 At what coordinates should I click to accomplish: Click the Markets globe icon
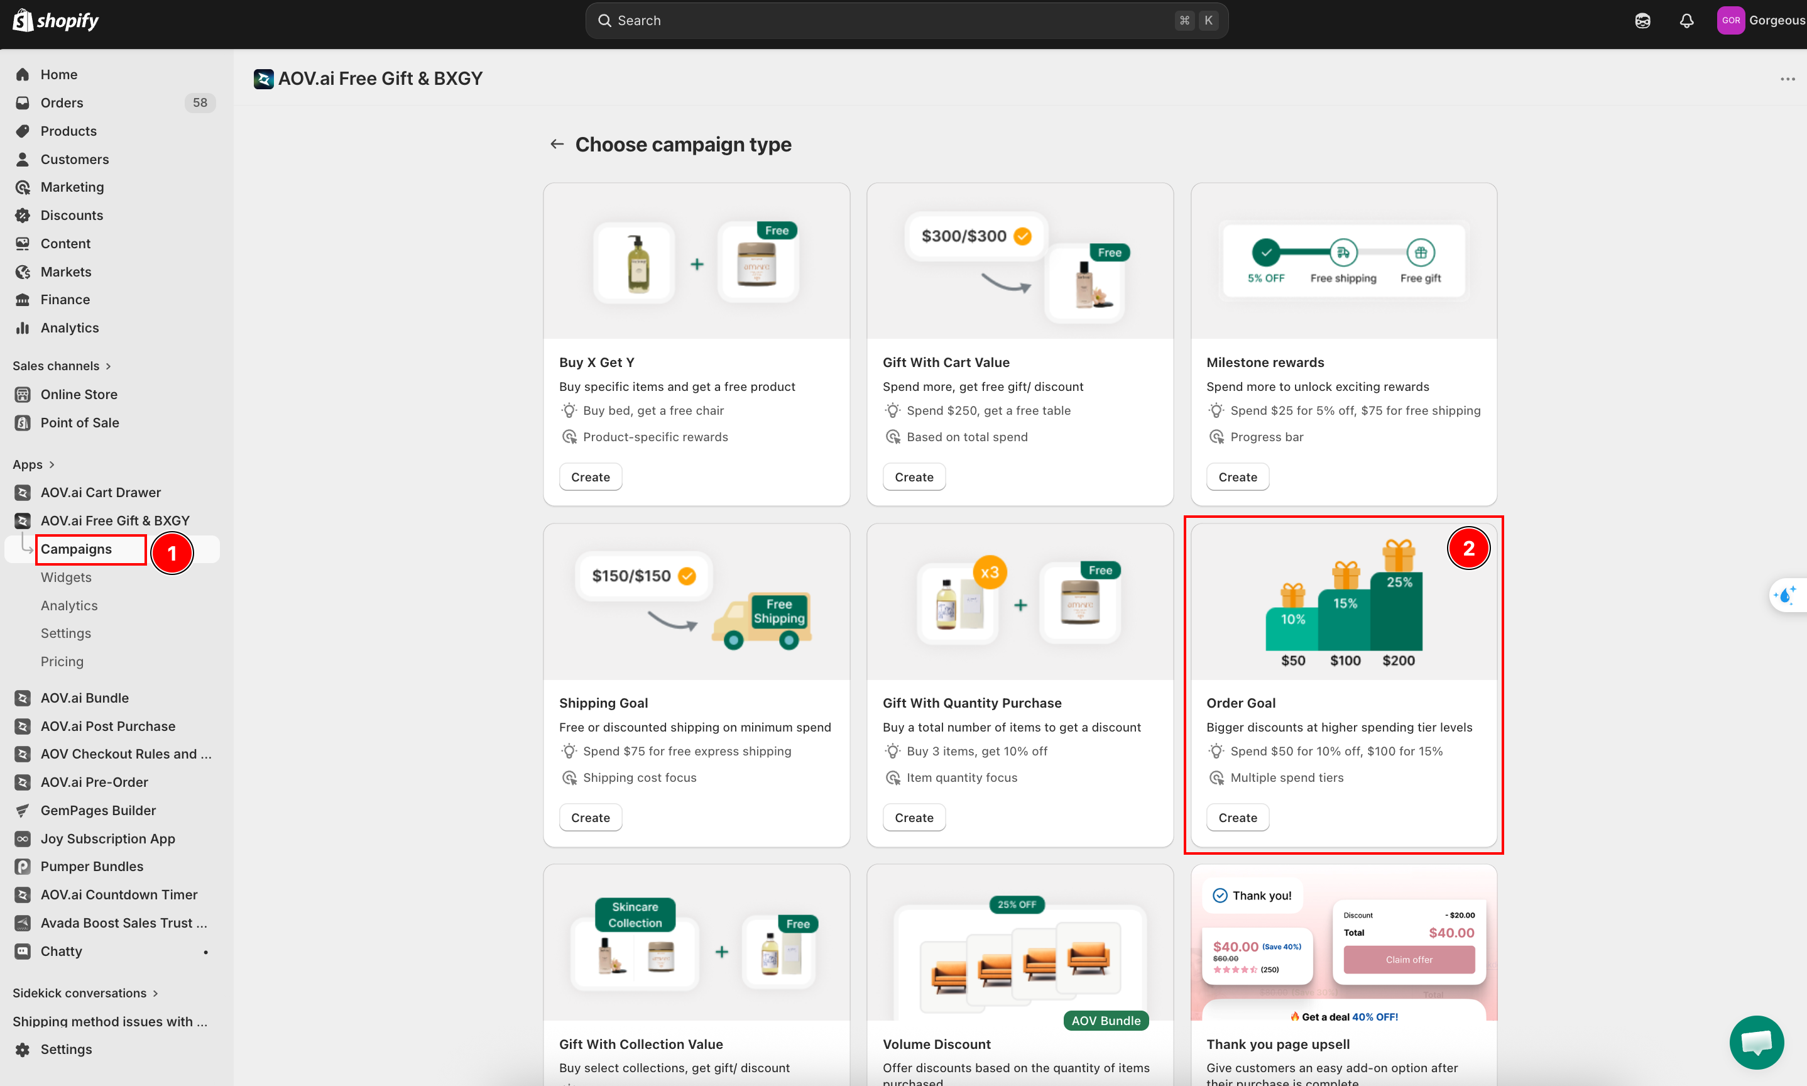coord(23,271)
